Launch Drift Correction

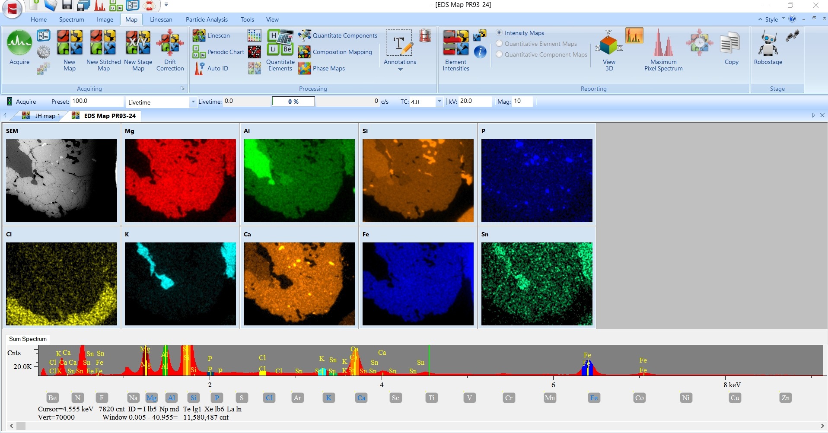pyautogui.click(x=170, y=50)
